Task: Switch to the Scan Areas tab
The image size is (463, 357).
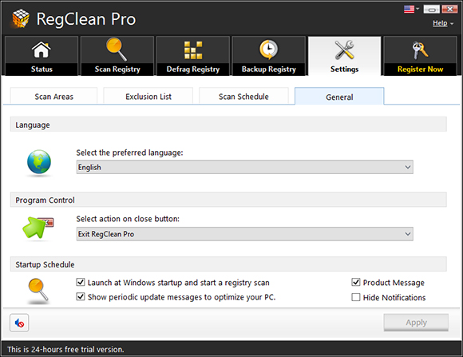Action: click(53, 96)
